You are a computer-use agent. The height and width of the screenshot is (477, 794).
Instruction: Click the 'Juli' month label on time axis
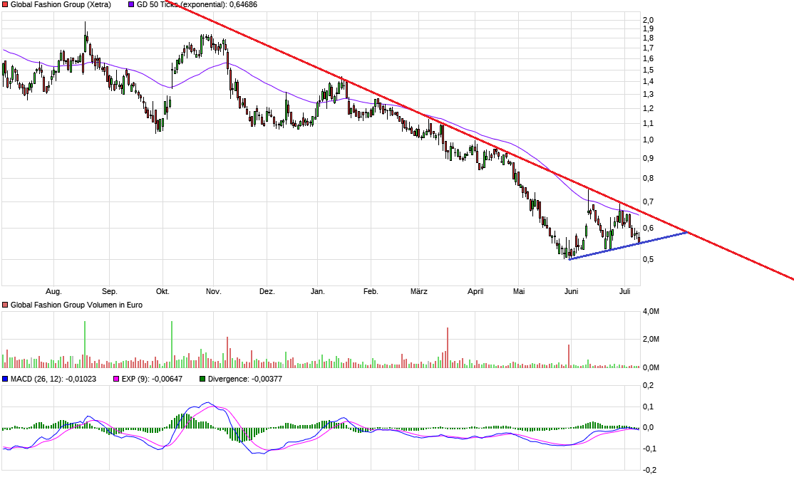[625, 291]
